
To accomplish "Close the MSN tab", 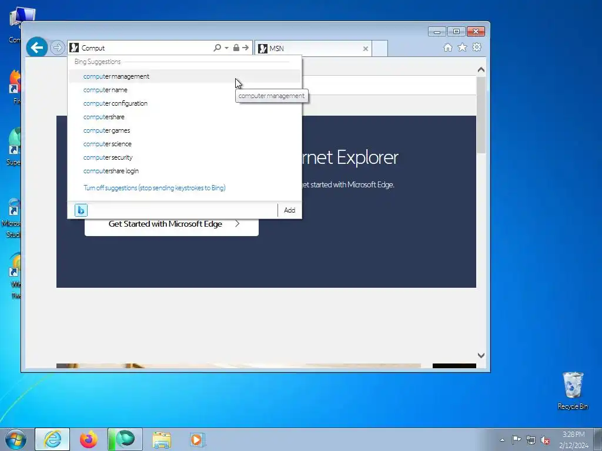I will pos(366,49).
